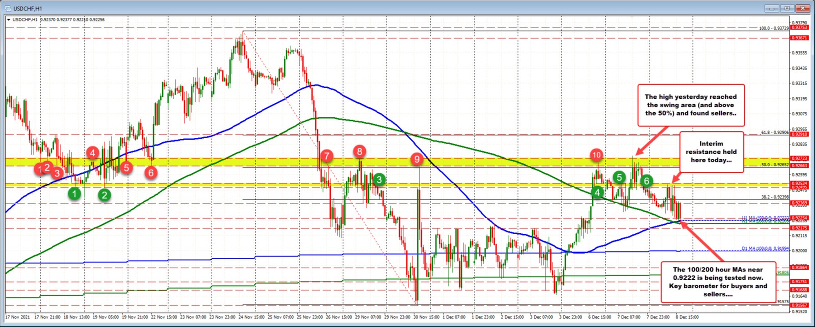This screenshot has height=327, width=815.
Task: Click the red 0.92524 price level tag
Action: pos(800,183)
